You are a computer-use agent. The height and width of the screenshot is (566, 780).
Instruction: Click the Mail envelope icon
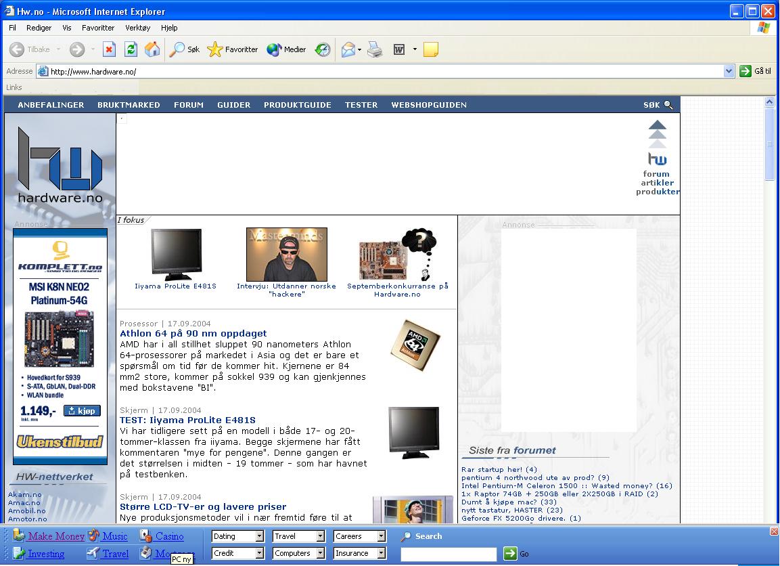pyautogui.click(x=348, y=49)
